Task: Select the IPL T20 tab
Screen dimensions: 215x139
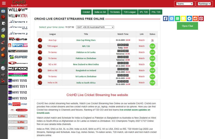Action: coord(144,12)
